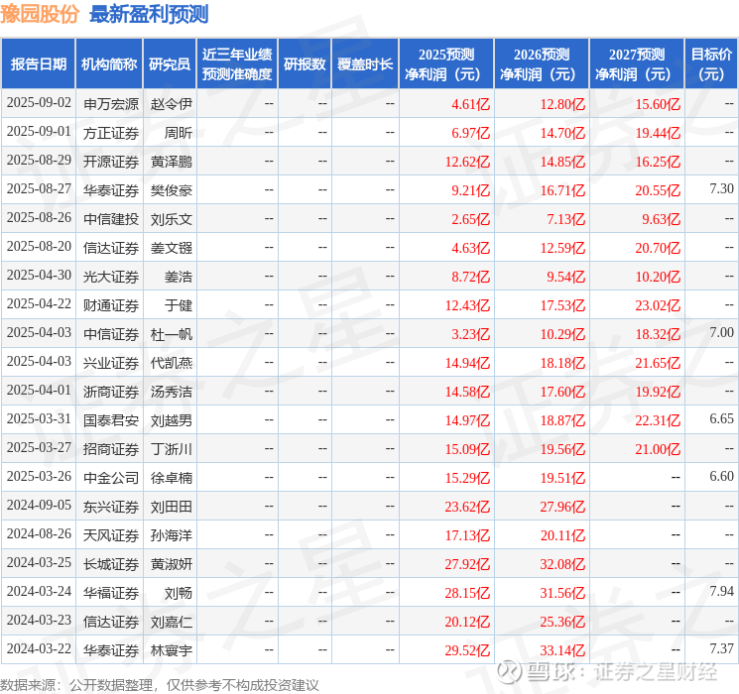Select the 2025预测净利润 column header
Image resolution: width=739 pixels, height=694 pixels.
446,64
